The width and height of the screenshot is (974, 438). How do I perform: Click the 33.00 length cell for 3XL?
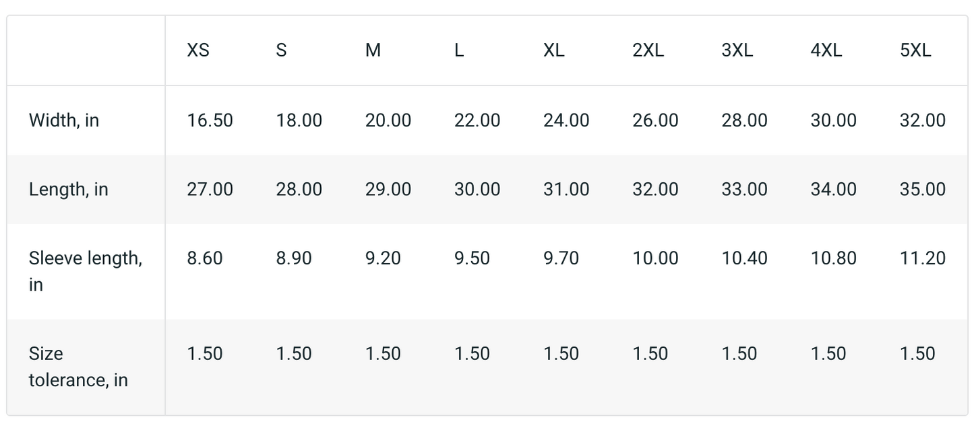tap(744, 189)
